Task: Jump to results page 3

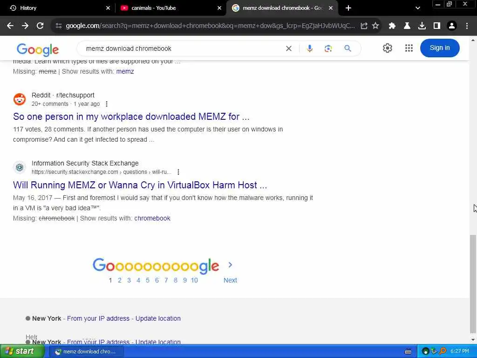Action: point(129,280)
